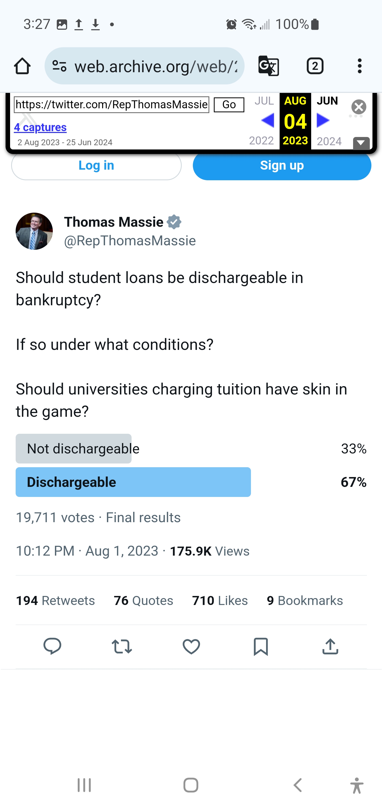Click the Wayback URL input field
Image resolution: width=382 pixels, height=807 pixels.
click(x=111, y=105)
